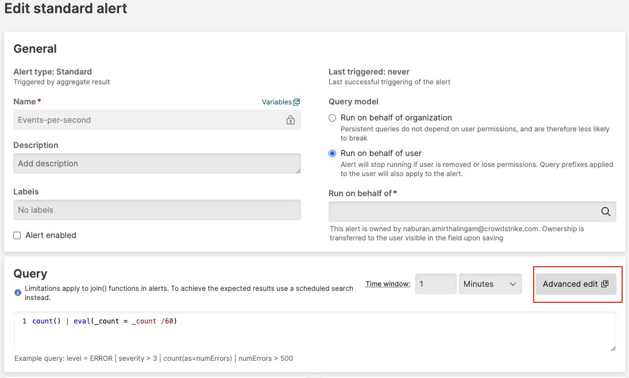Image resolution: width=629 pixels, height=378 pixels.
Task: Click the query editor resize handle
Action: pyautogui.click(x=613, y=348)
